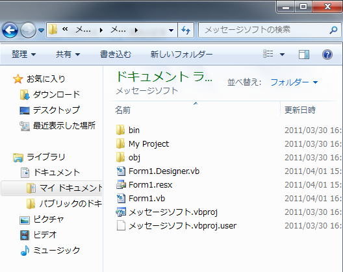Click the ミュージック note icon
The image size is (343, 272).
(x=25, y=251)
